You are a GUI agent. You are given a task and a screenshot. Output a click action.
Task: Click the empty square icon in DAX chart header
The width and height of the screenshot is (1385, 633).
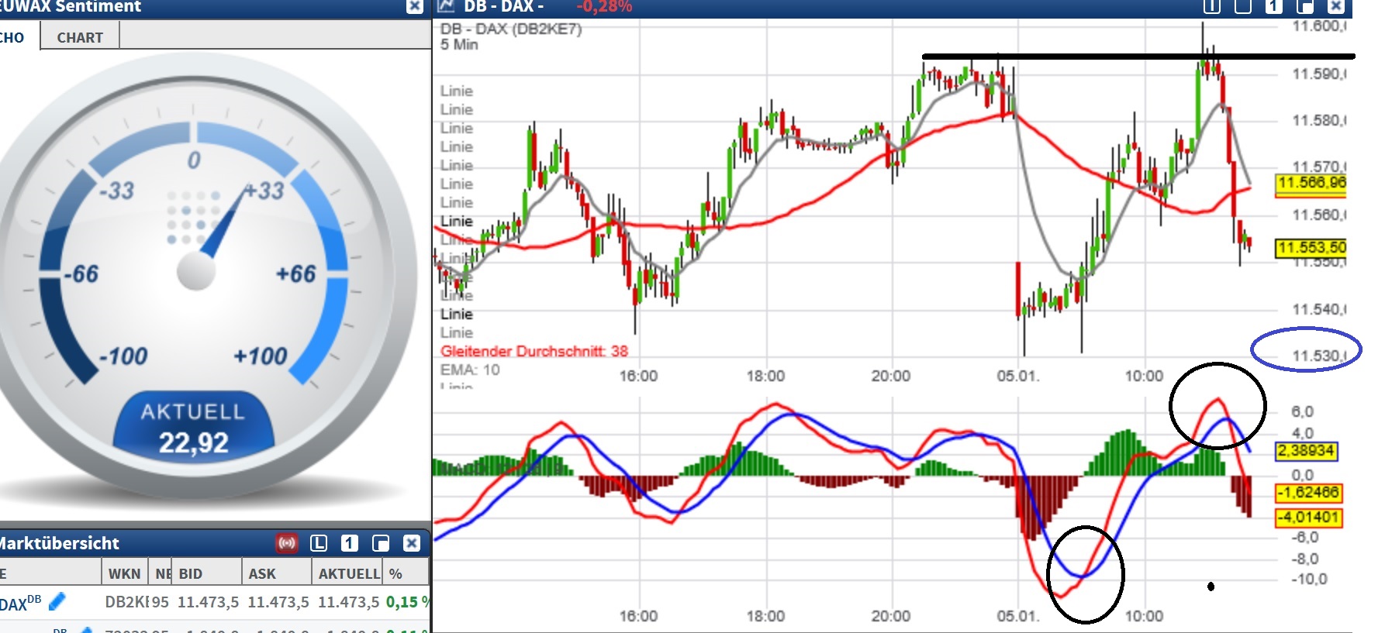coord(1243,6)
